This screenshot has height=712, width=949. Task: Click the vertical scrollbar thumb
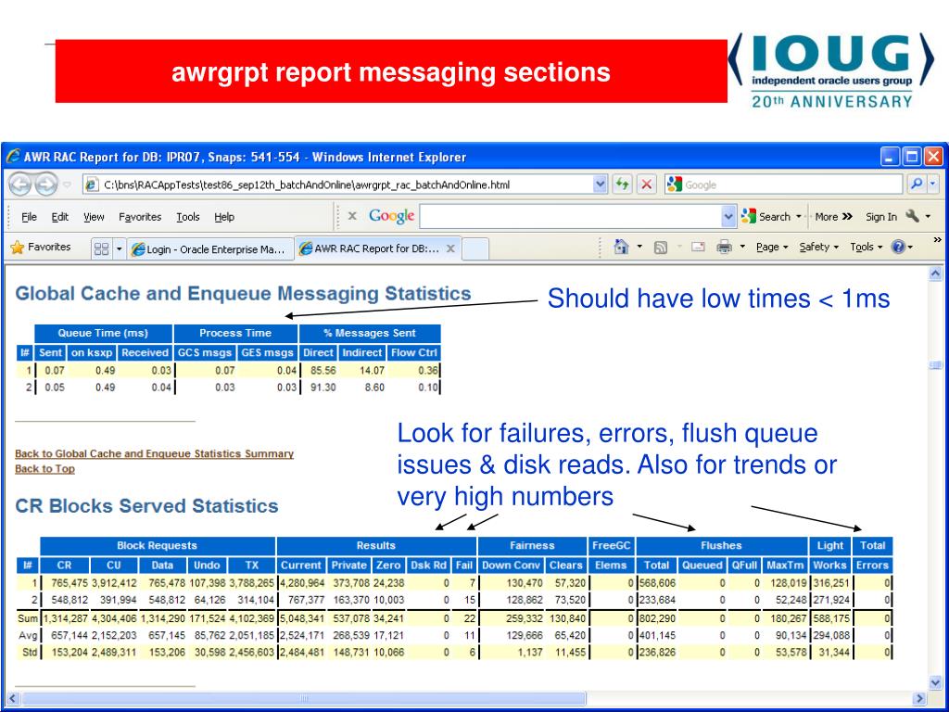click(x=935, y=365)
